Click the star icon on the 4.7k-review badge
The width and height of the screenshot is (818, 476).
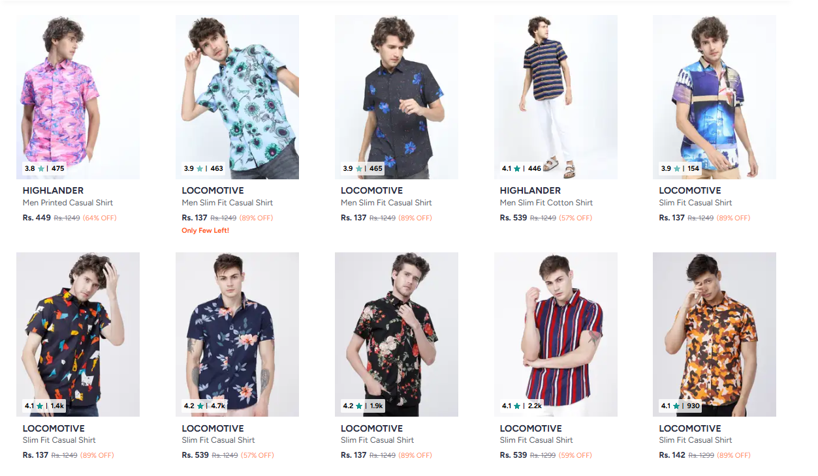click(x=200, y=406)
